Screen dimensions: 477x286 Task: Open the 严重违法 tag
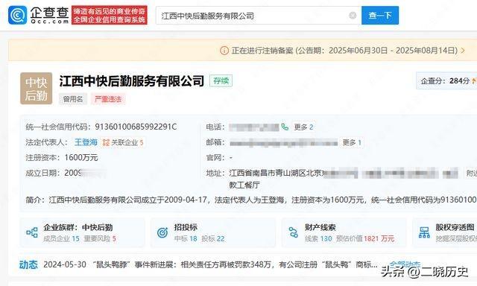[108, 99]
